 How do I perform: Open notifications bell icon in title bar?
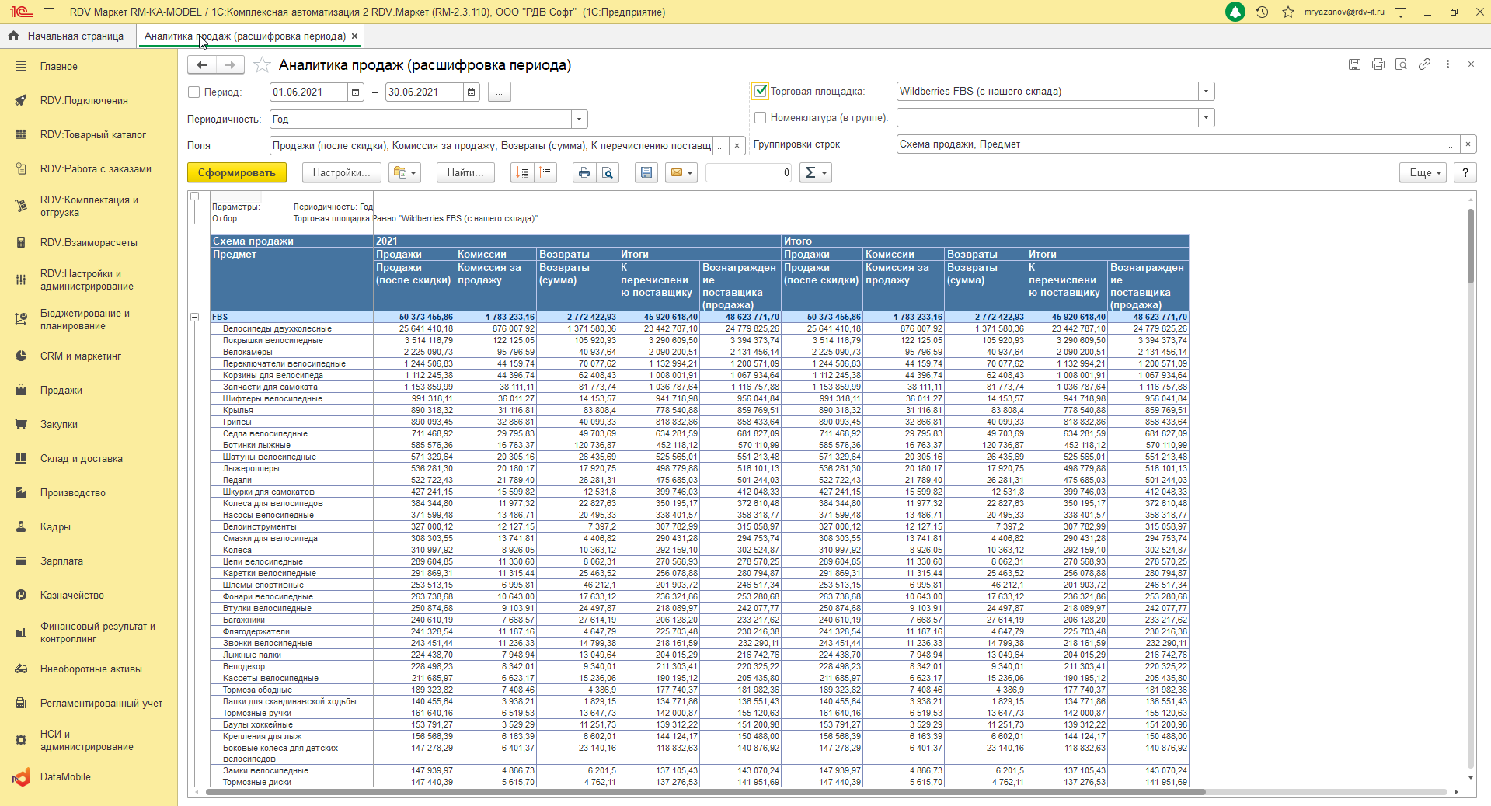point(1235,12)
